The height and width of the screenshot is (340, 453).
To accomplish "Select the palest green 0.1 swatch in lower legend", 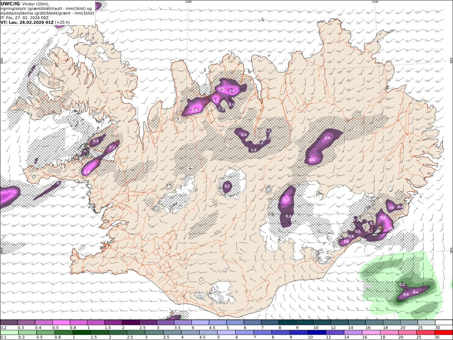I will (9, 333).
